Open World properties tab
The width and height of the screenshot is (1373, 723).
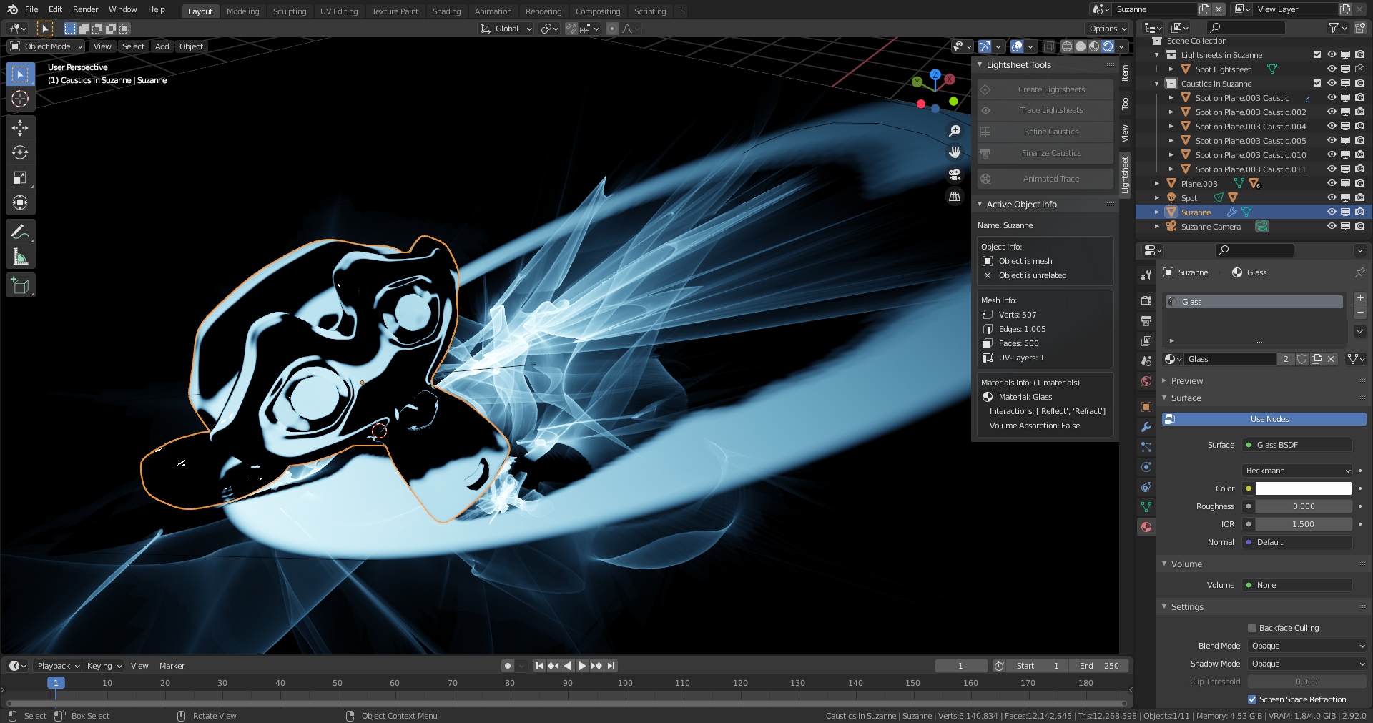(x=1146, y=381)
